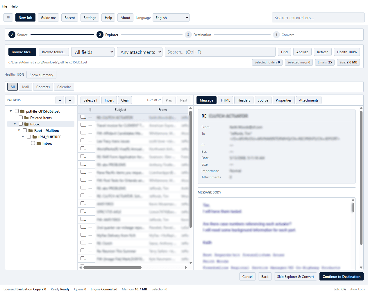Click the message list vertical scrollbar
The height and width of the screenshot is (293, 368).
pos(191,169)
